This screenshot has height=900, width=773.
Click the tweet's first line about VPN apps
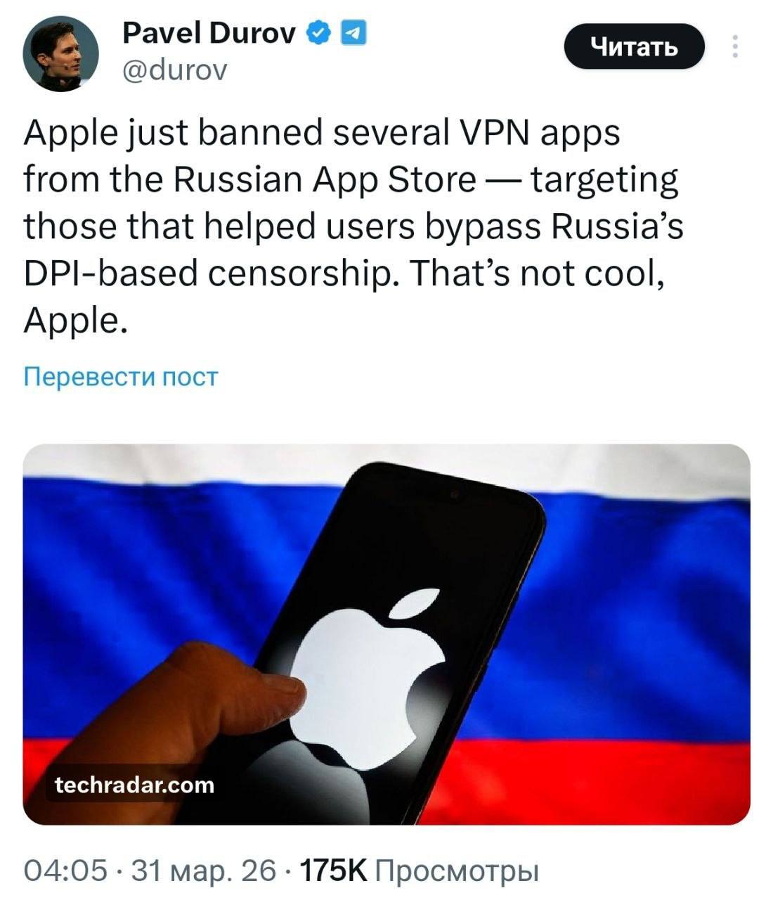[322, 134]
